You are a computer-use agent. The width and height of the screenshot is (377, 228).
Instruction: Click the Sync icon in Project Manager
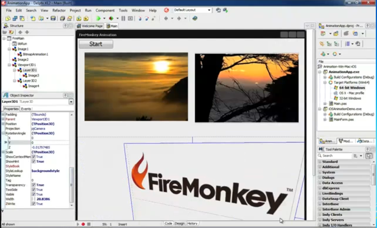click(322, 44)
